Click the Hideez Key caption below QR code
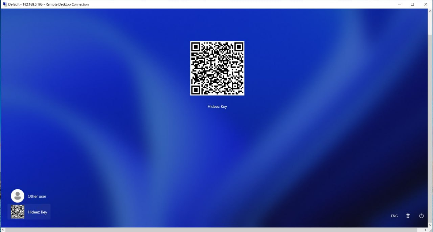The image size is (433, 232). 217,107
